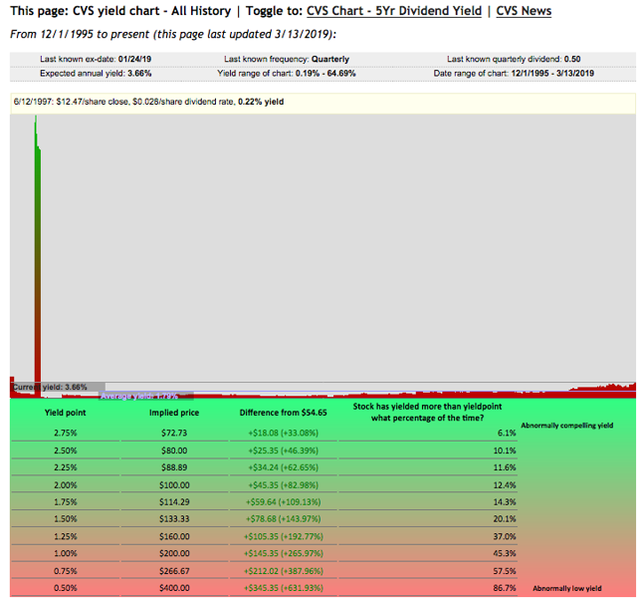Viewport: 637px width, 598px height.
Task: Click the +$18.08 (+33.08%) difference cell
Action: 283,433
